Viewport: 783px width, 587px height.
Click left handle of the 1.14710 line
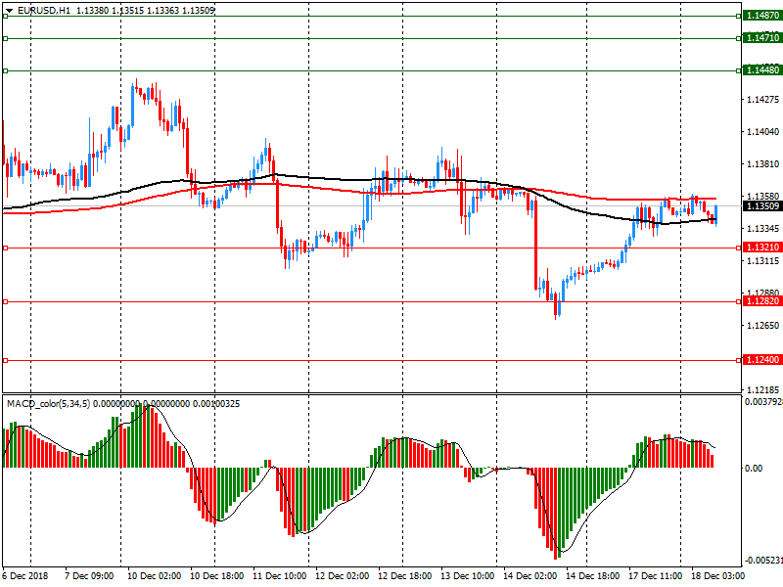click(5, 38)
